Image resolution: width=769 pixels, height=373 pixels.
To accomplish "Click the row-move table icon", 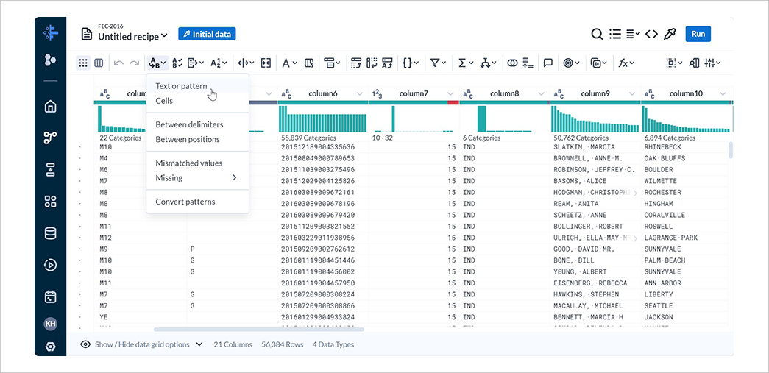I will click(x=355, y=63).
